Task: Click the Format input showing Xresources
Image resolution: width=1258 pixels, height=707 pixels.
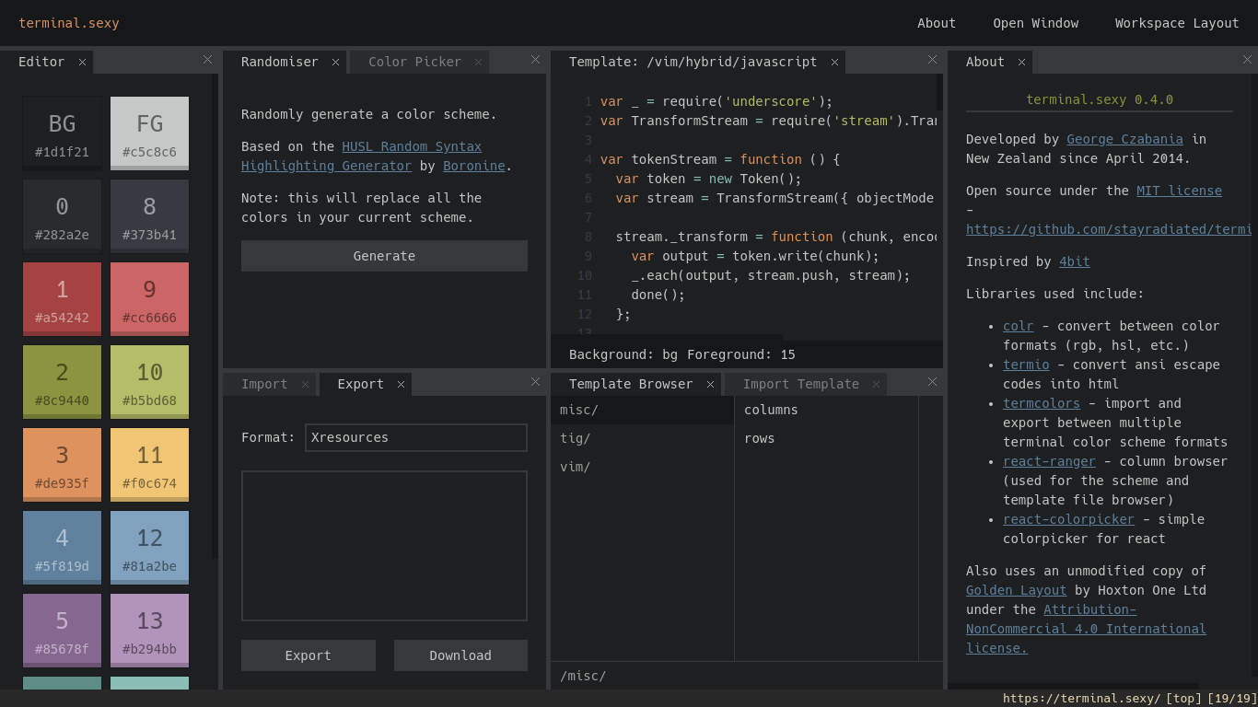Action: (x=415, y=437)
